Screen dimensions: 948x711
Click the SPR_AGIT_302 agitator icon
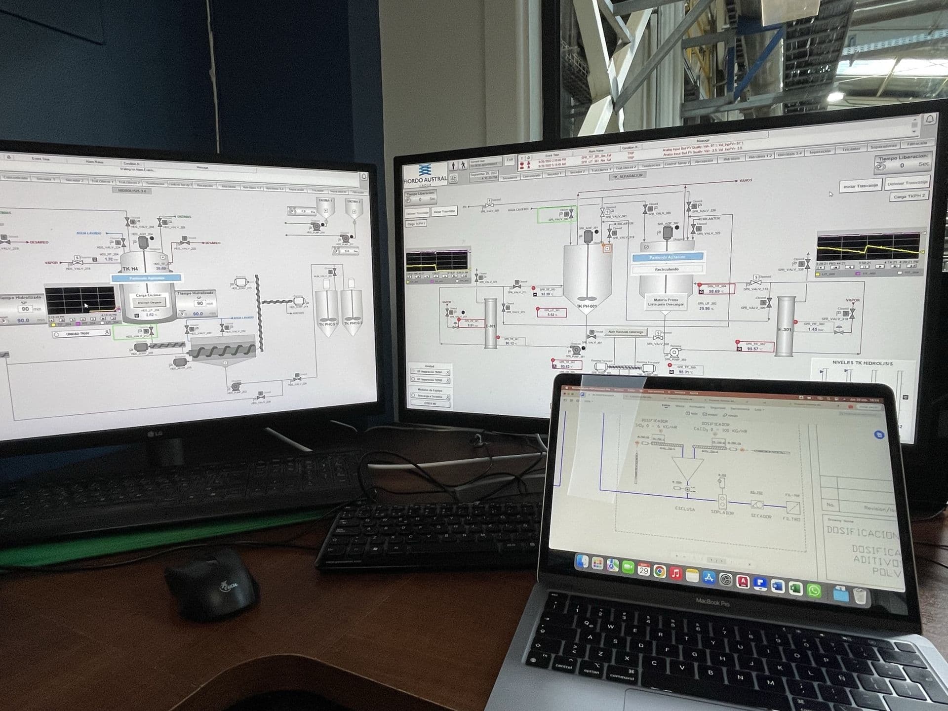[x=667, y=233]
